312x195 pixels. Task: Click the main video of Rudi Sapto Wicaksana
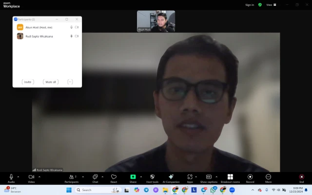[x=156, y=102]
